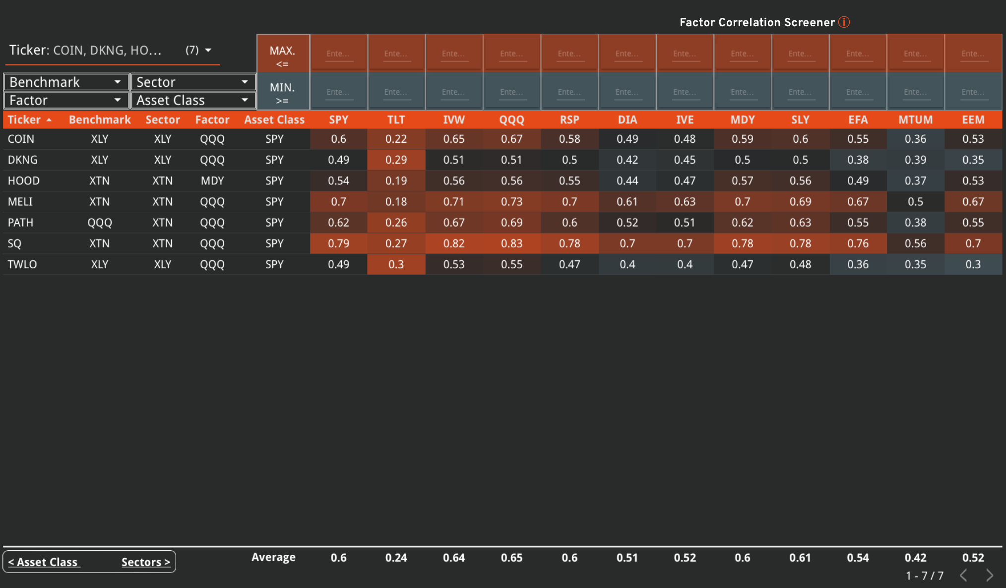Sort by the QQQ column header
The image size is (1006, 588).
click(x=511, y=120)
